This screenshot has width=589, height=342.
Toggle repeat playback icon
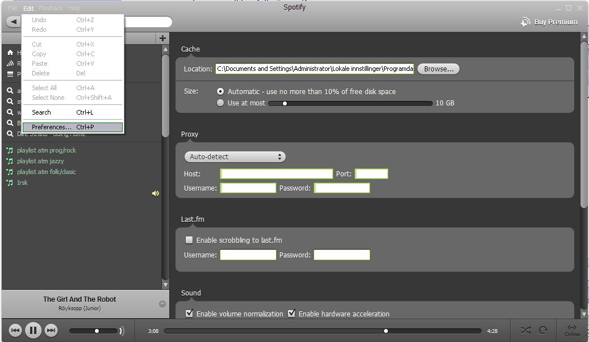pos(543,331)
